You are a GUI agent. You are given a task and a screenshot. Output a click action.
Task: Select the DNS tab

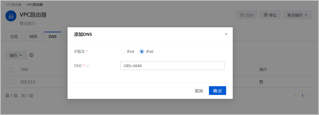pos(53,36)
